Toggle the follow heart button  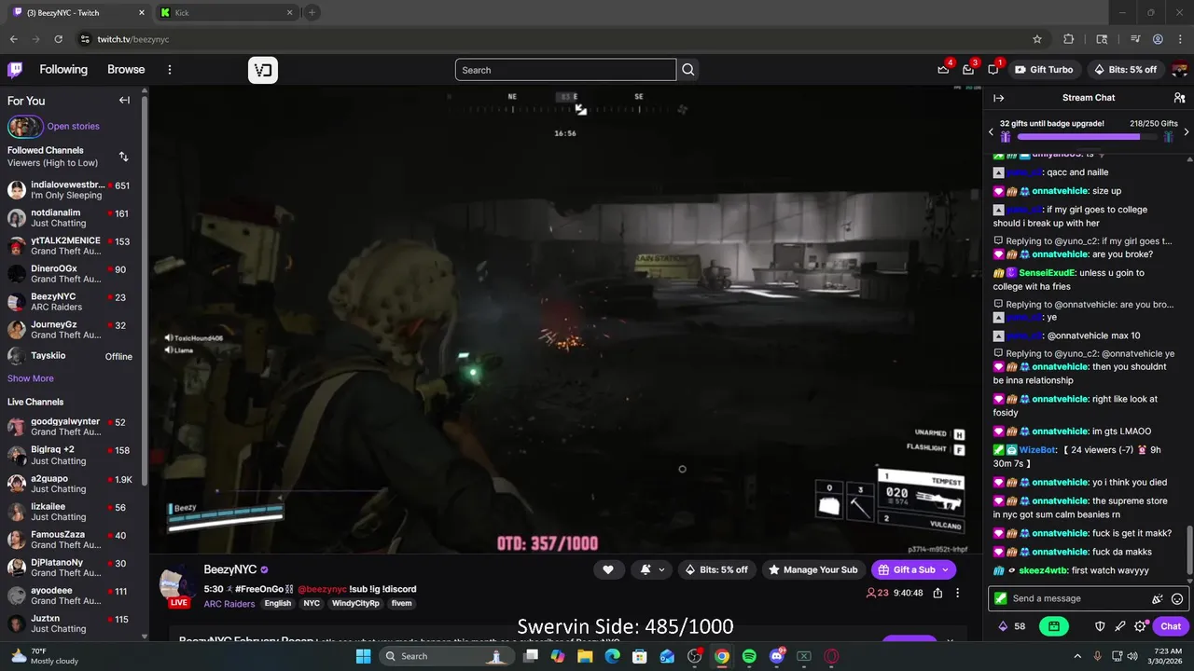pyautogui.click(x=608, y=569)
